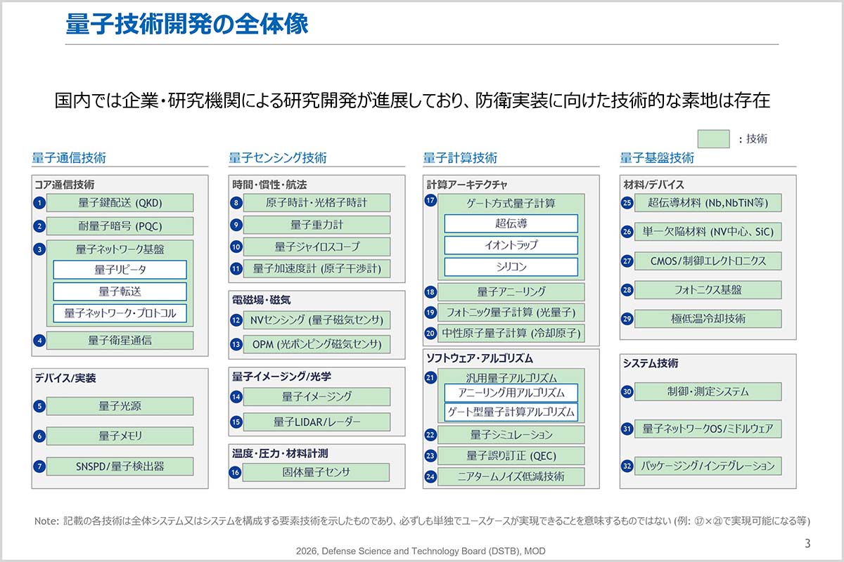
Task: Select the 量子LIDAR/レーダー box
Action: [x=316, y=422]
